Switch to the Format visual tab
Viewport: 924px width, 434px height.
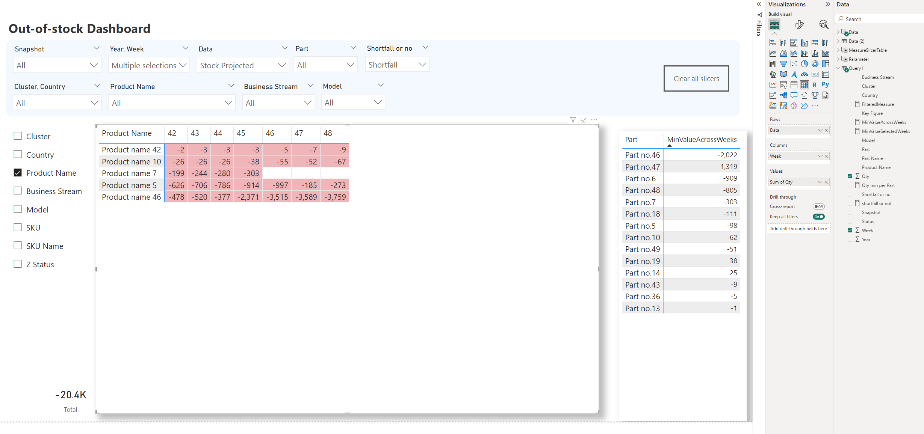pyautogui.click(x=799, y=25)
